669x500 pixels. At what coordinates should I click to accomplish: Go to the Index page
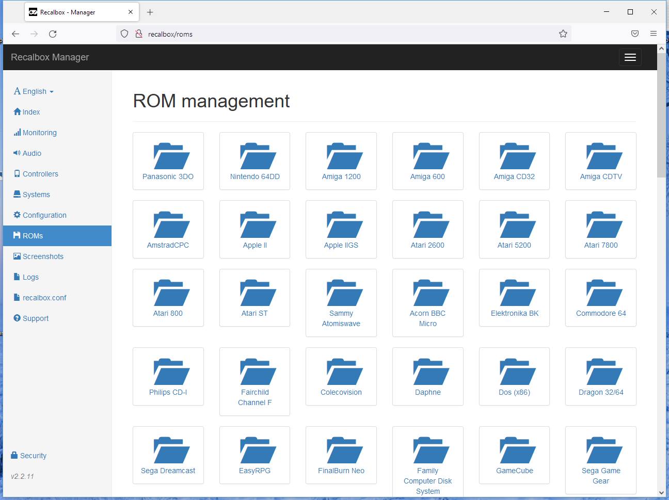(x=27, y=112)
